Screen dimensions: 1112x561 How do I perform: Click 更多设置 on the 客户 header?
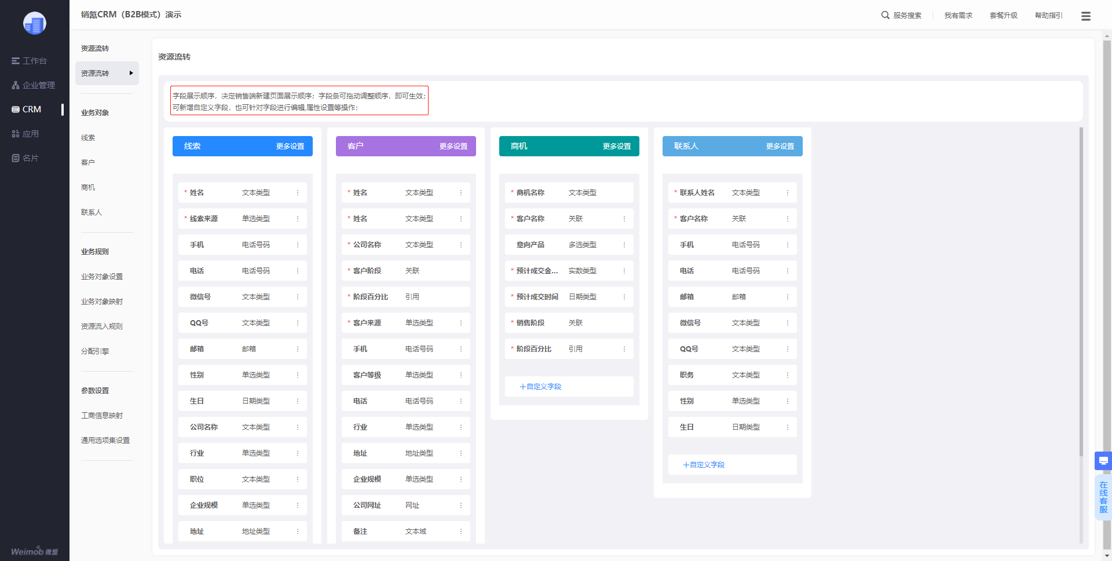click(453, 146)
